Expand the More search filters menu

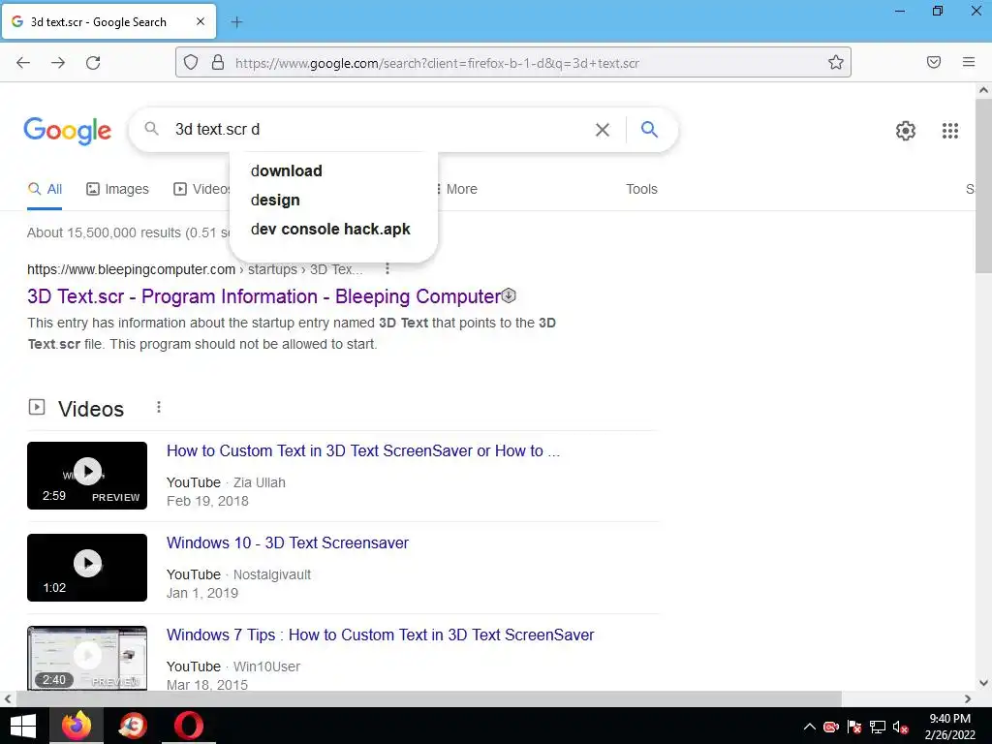(456, 189)
